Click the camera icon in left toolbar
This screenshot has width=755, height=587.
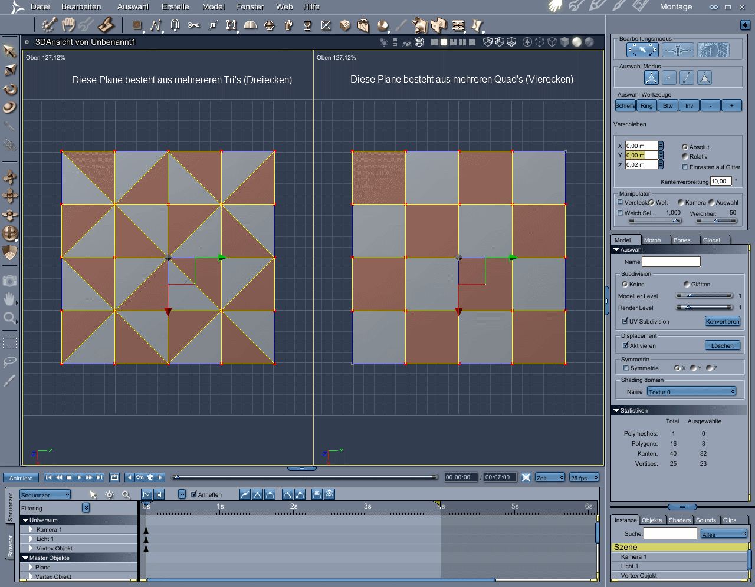9,281
